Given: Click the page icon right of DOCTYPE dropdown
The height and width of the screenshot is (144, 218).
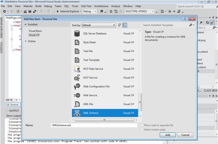Looking at the screenshot, I should coord(162,11).
